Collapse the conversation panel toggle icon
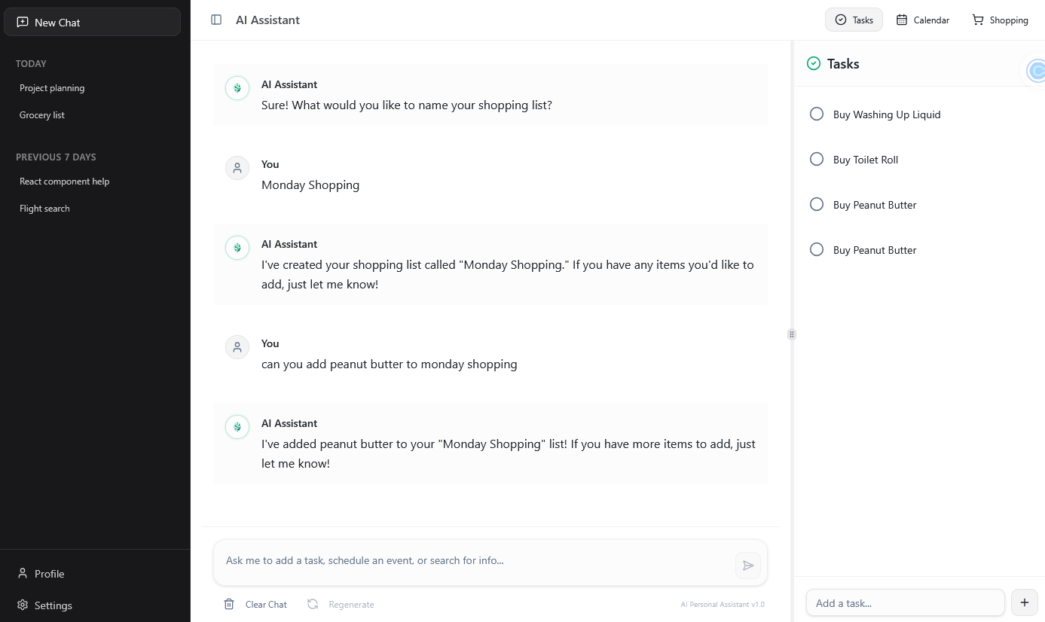The image size is (1045, 622). (216, 20)
